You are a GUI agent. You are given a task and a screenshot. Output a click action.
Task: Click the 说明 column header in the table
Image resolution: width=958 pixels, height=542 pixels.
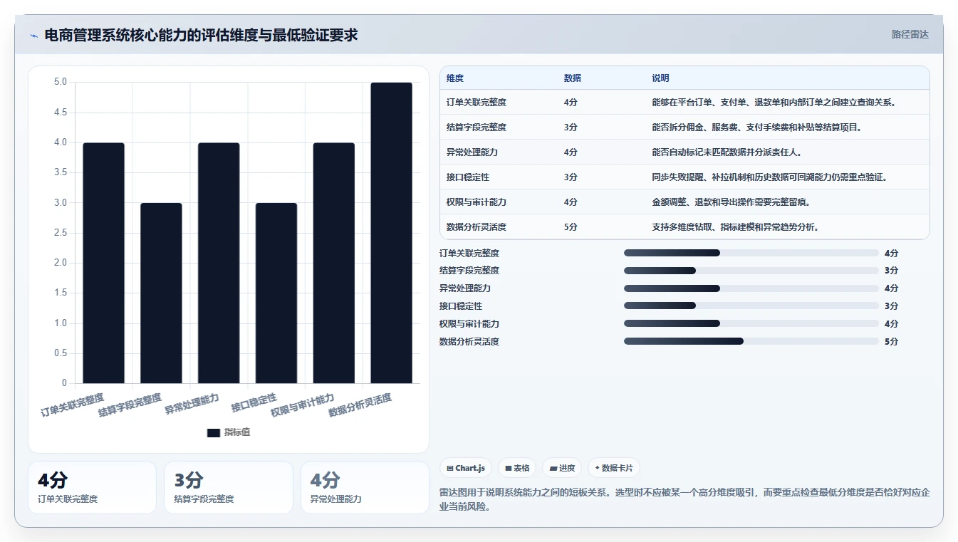pyautogui.click(x=660, y=78)
